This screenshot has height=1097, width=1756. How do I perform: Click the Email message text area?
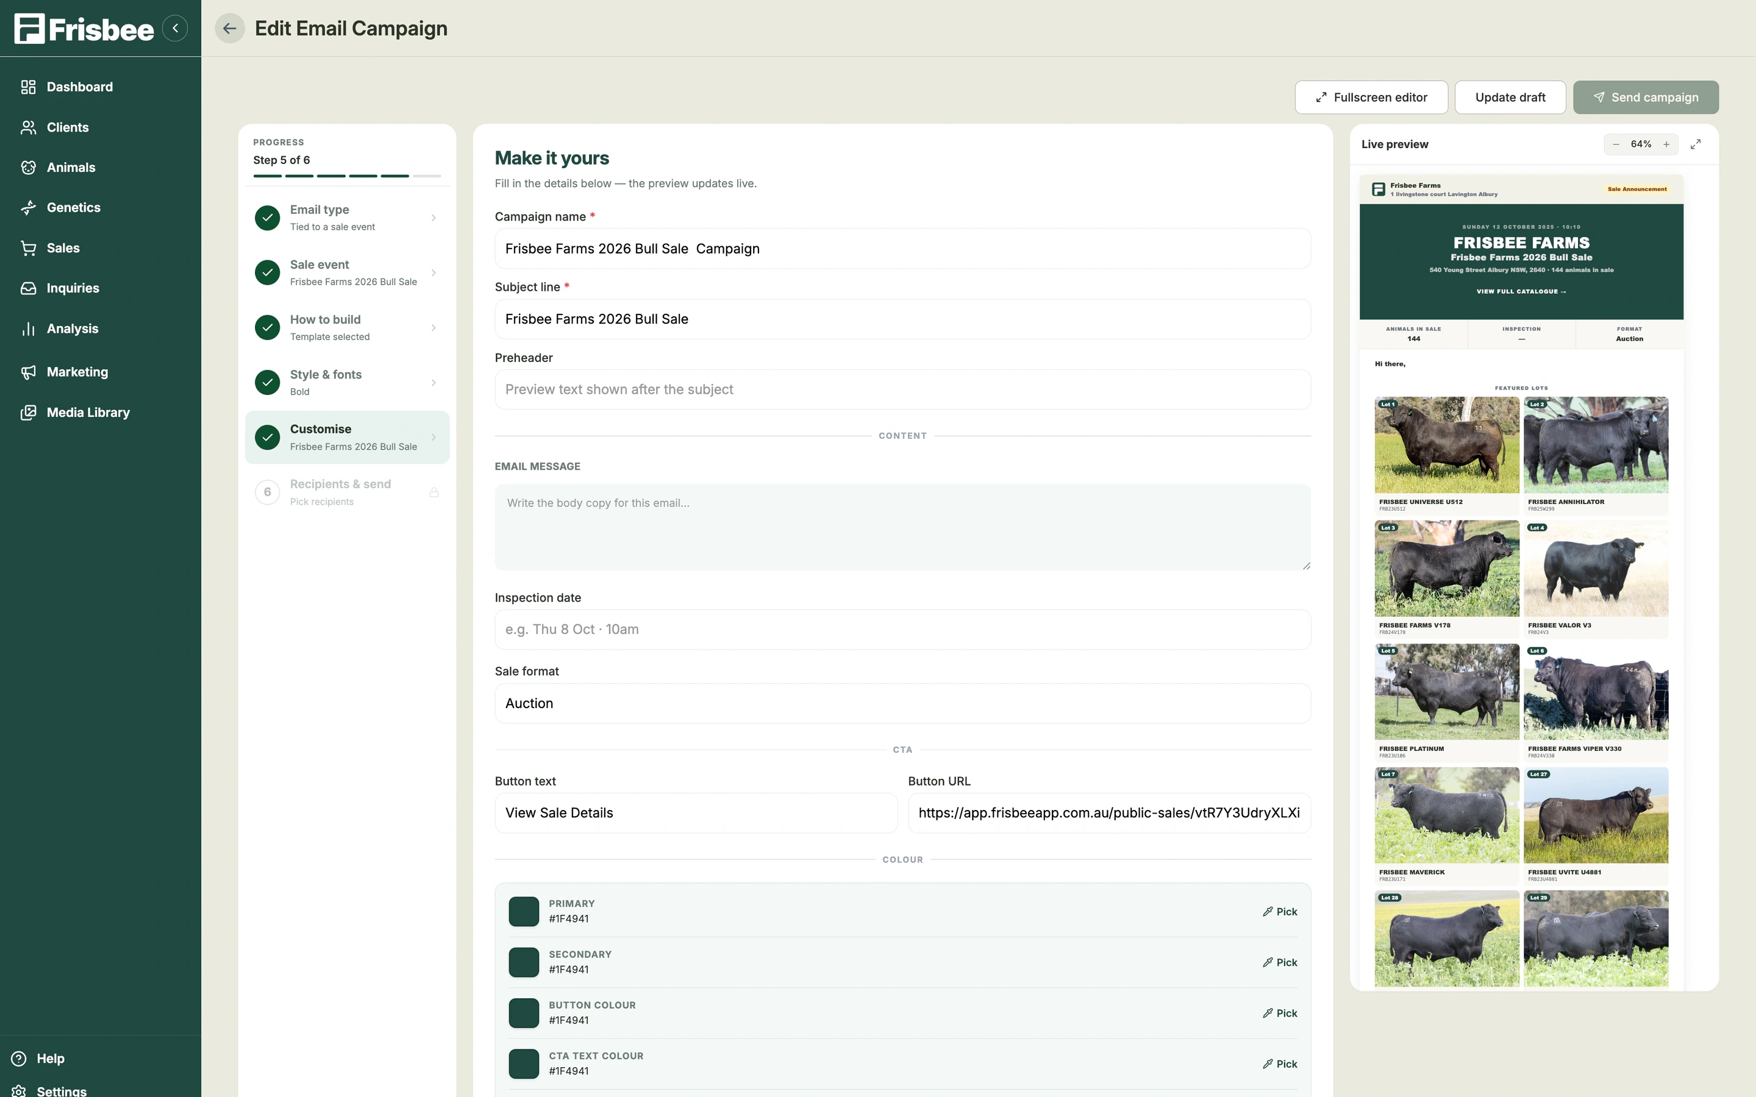pyautogui.click(x=902, y=527)
